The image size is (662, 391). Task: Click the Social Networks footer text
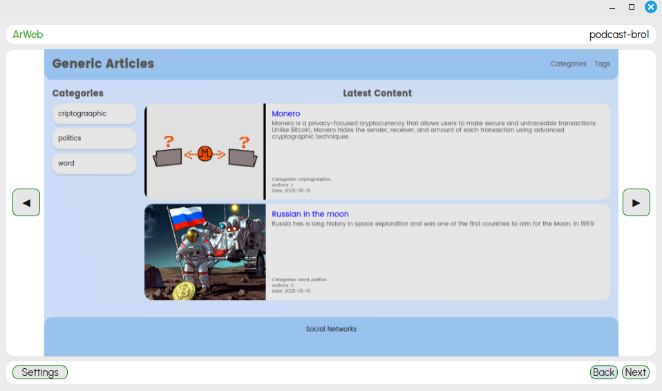pos(331,329)
